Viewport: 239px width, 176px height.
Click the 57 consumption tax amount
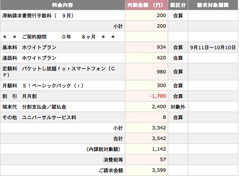coord(163,160)
